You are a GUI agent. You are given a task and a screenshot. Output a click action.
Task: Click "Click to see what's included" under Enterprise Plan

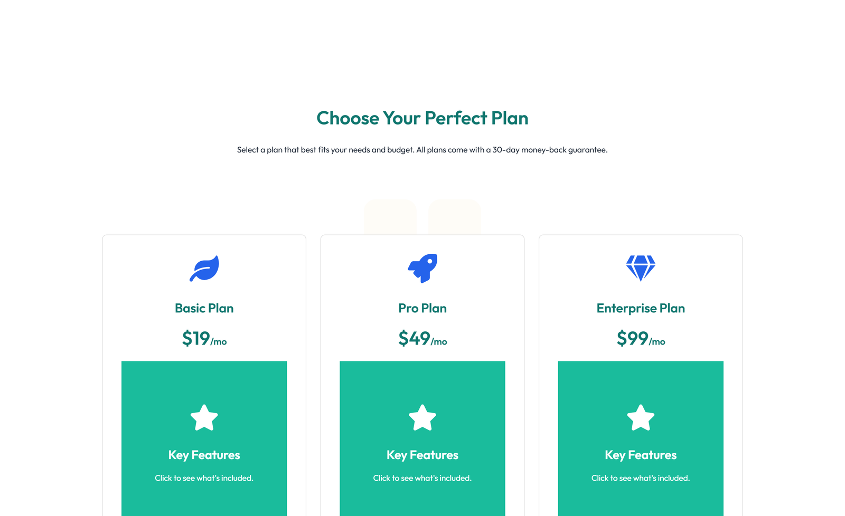click(641, 478)
